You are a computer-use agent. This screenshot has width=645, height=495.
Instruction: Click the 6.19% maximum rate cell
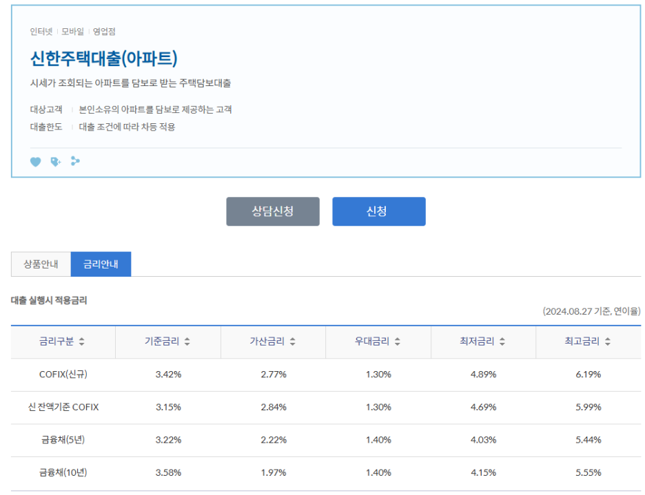[588, 374]
